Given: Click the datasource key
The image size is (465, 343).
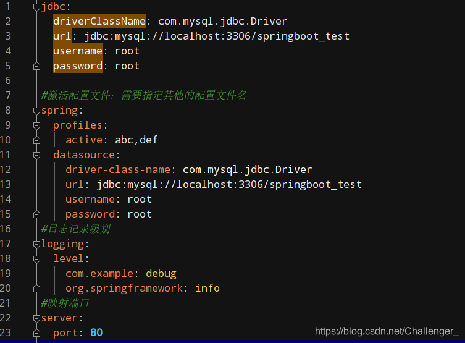Looking at the screenshot, I should pos(84,155).
